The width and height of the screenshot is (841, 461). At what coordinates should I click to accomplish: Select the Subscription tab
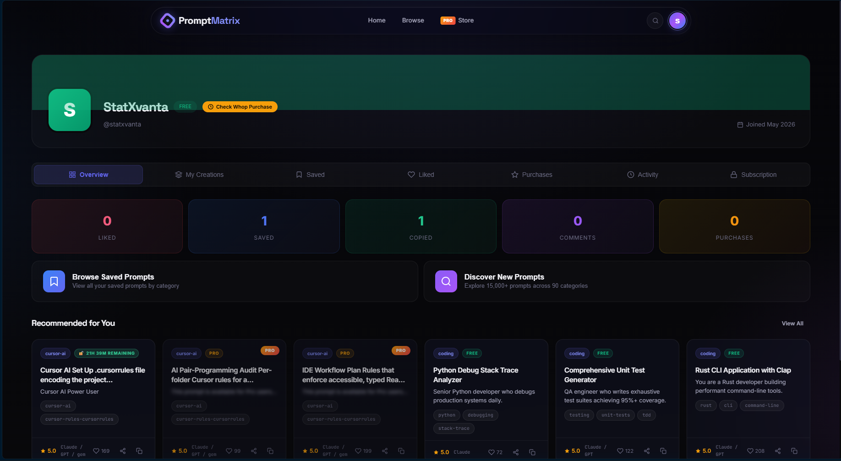pos(754,175)
